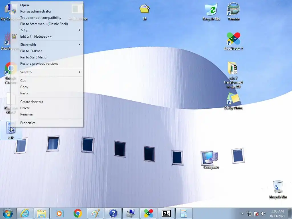Open Windows Media Player from taskbar

point(60,213)
